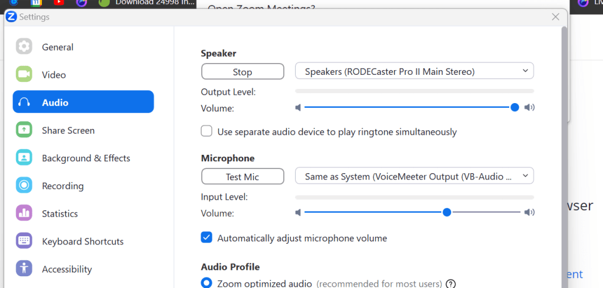Close the Settings window

tap(555, 17)
